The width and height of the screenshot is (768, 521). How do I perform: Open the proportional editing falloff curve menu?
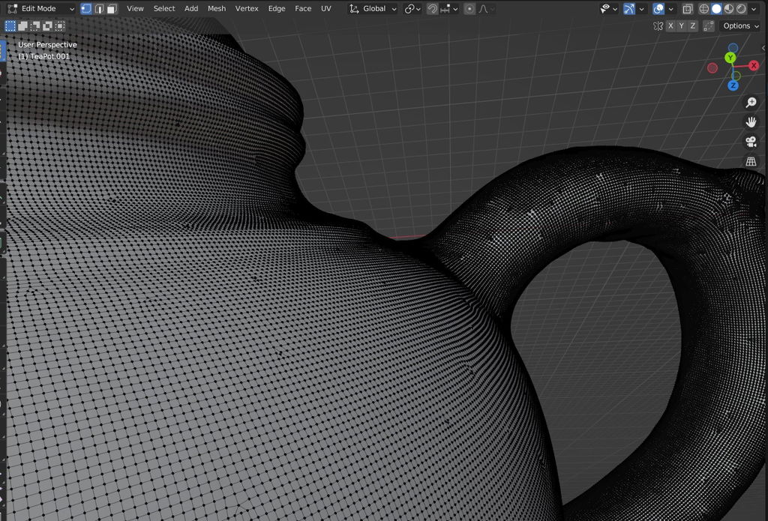pyautogui.click(x=486, y=9)
